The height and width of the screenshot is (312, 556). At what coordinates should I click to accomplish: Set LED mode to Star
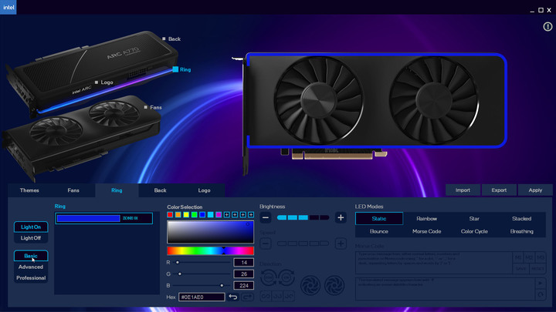click(474, 219)
